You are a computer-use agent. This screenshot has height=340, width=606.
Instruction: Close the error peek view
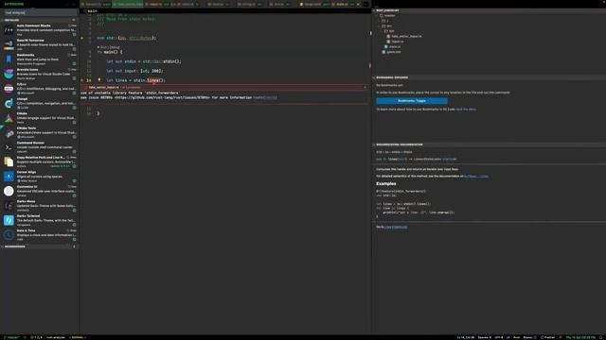point(365,88)
